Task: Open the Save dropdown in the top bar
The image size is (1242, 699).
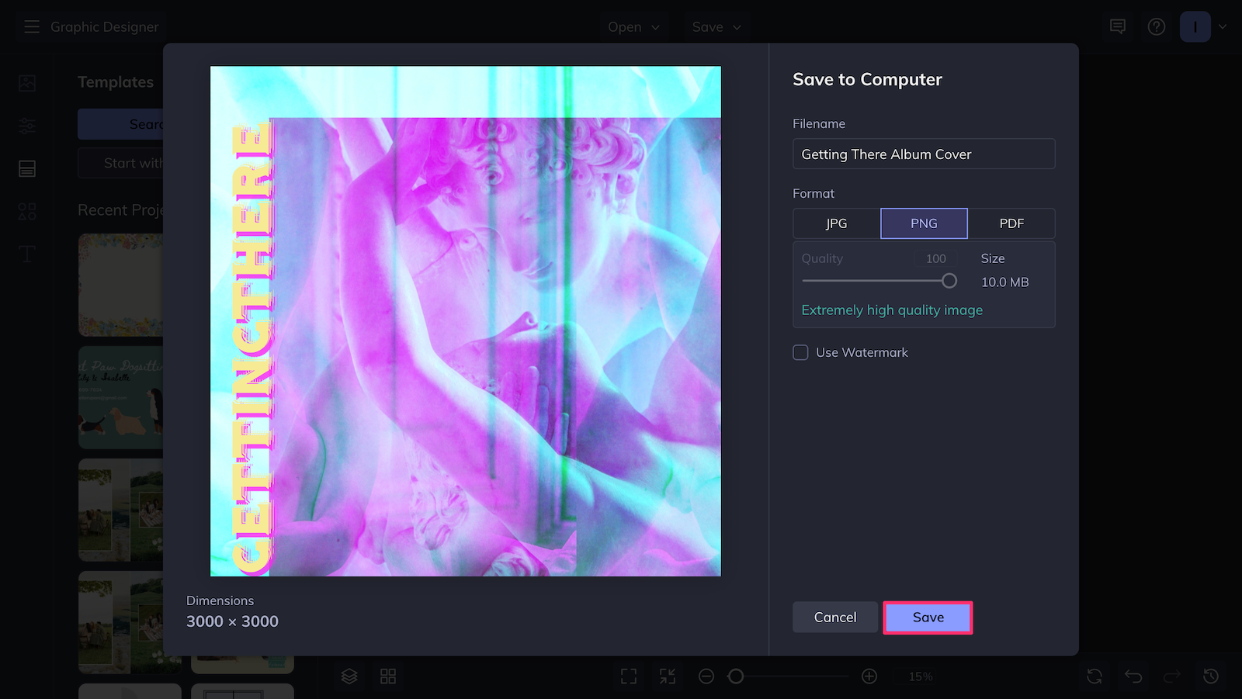Action: tap(715, 26)
